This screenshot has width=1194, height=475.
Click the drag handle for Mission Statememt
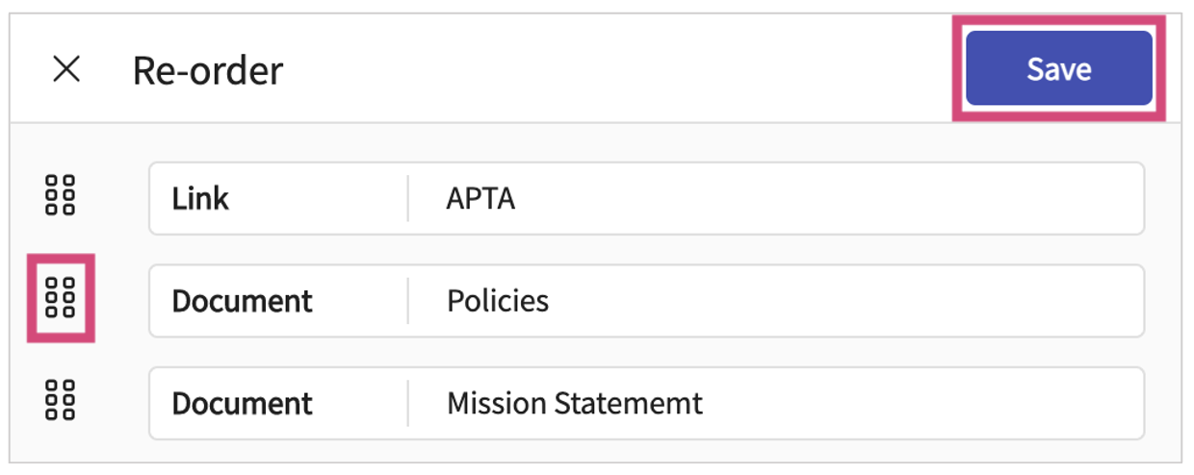point(61,400)
